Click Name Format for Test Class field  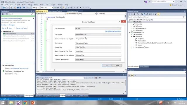tap(98, 51)
